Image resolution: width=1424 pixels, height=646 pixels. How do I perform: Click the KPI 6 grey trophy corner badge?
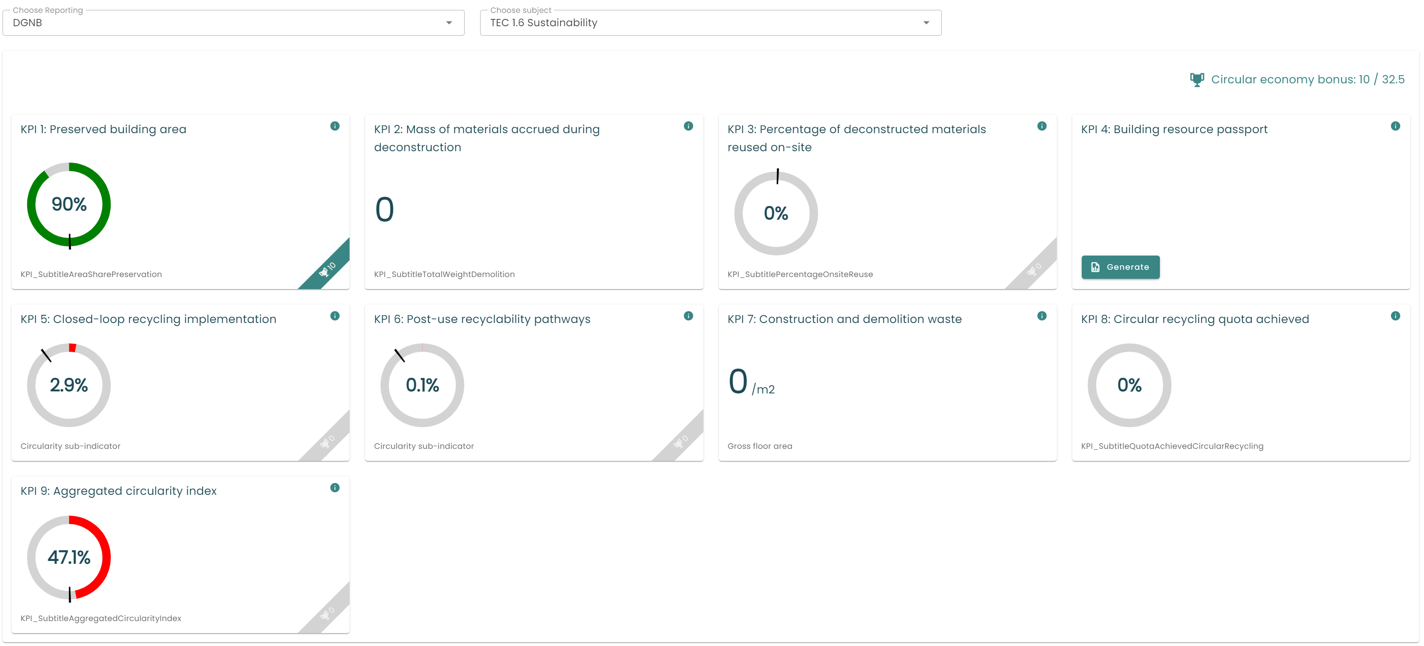coord(682,441)
